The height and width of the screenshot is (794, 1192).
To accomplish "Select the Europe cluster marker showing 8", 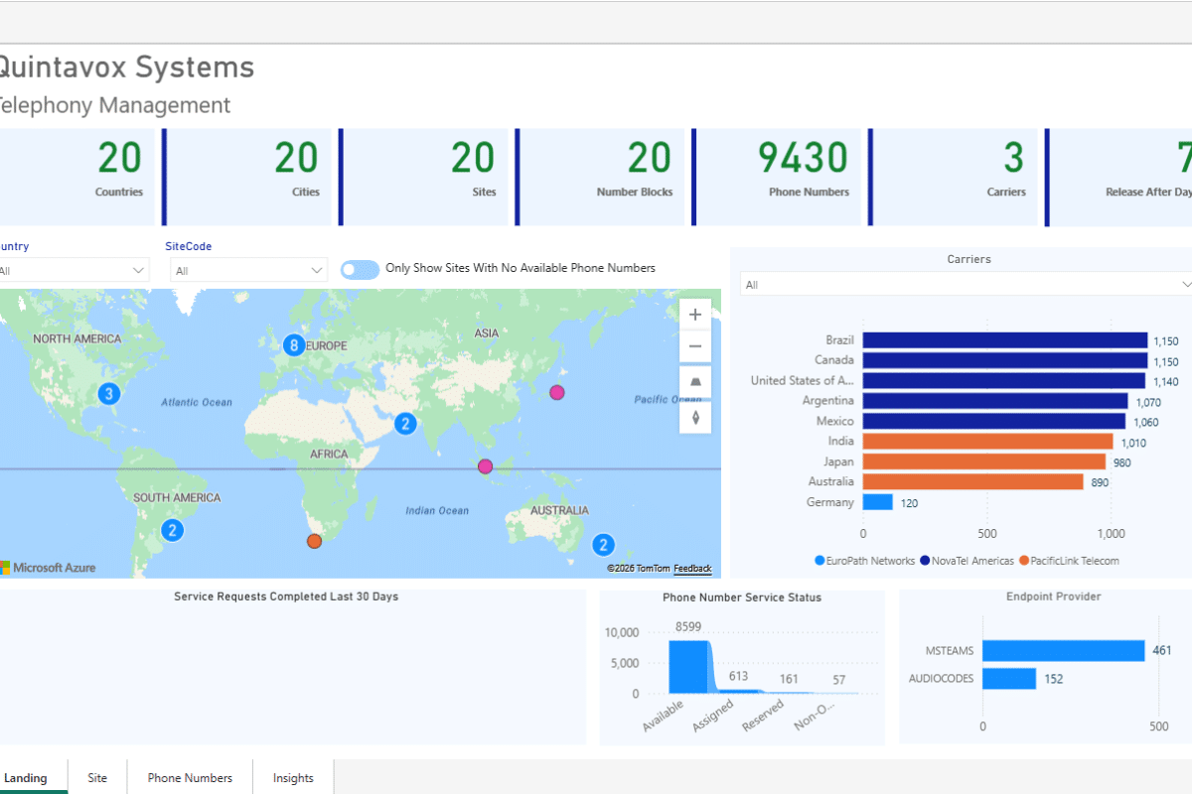I will point(293,345).
